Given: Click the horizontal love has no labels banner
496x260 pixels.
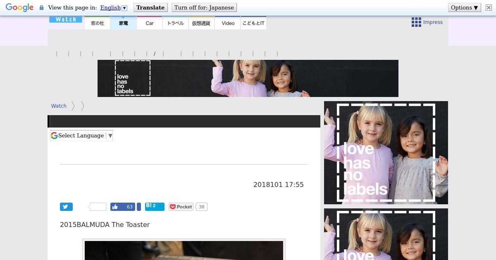Looking at the screenshot, I should [x=248, y=78].
